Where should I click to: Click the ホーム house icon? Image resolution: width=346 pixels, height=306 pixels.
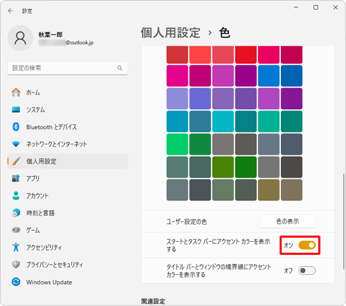click(16, 93)
